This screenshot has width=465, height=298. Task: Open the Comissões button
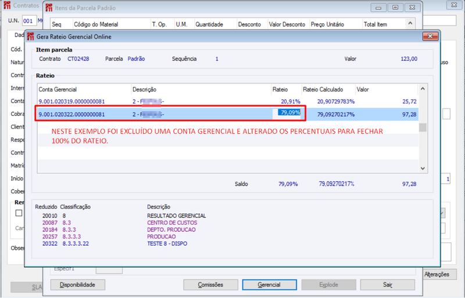[x=210, y=285]
